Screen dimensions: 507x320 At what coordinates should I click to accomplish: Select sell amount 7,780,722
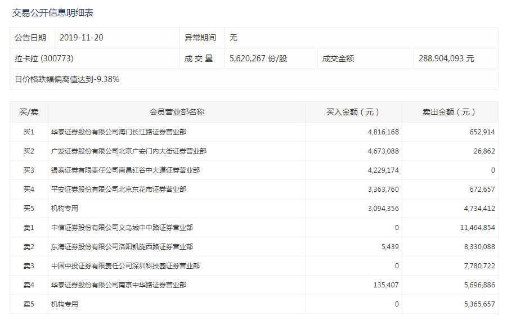pos(479,265)
